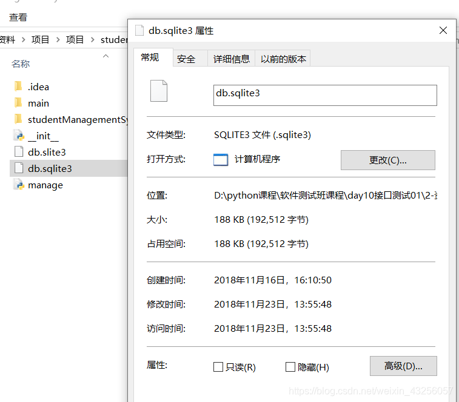This screenshot has height=402, width=459.
Task: Click the .idea folder icon
Action: pos(18,87)
